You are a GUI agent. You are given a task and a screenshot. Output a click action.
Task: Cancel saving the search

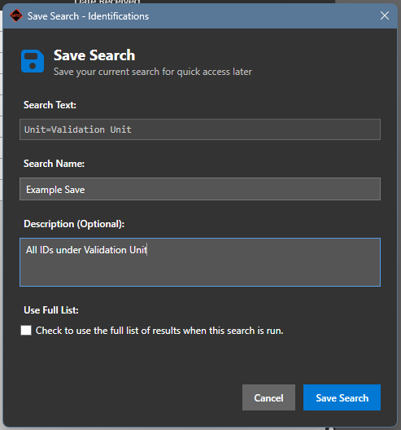click(x=268, y=397)
